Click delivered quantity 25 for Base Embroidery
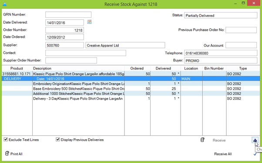The width and height of the screenshot is (262, 163). [x=174, y=88]
